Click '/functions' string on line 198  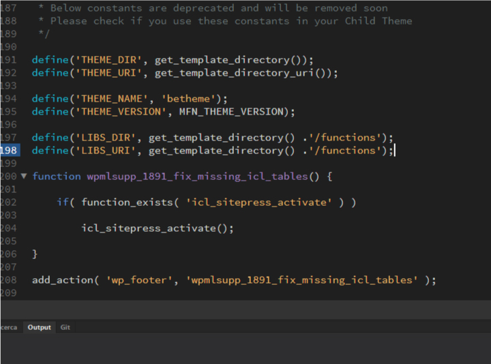[345, 151]
